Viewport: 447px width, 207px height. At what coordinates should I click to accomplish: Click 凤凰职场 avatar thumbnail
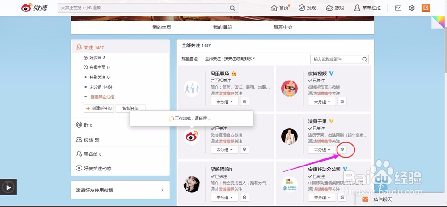tap(192, 88)
